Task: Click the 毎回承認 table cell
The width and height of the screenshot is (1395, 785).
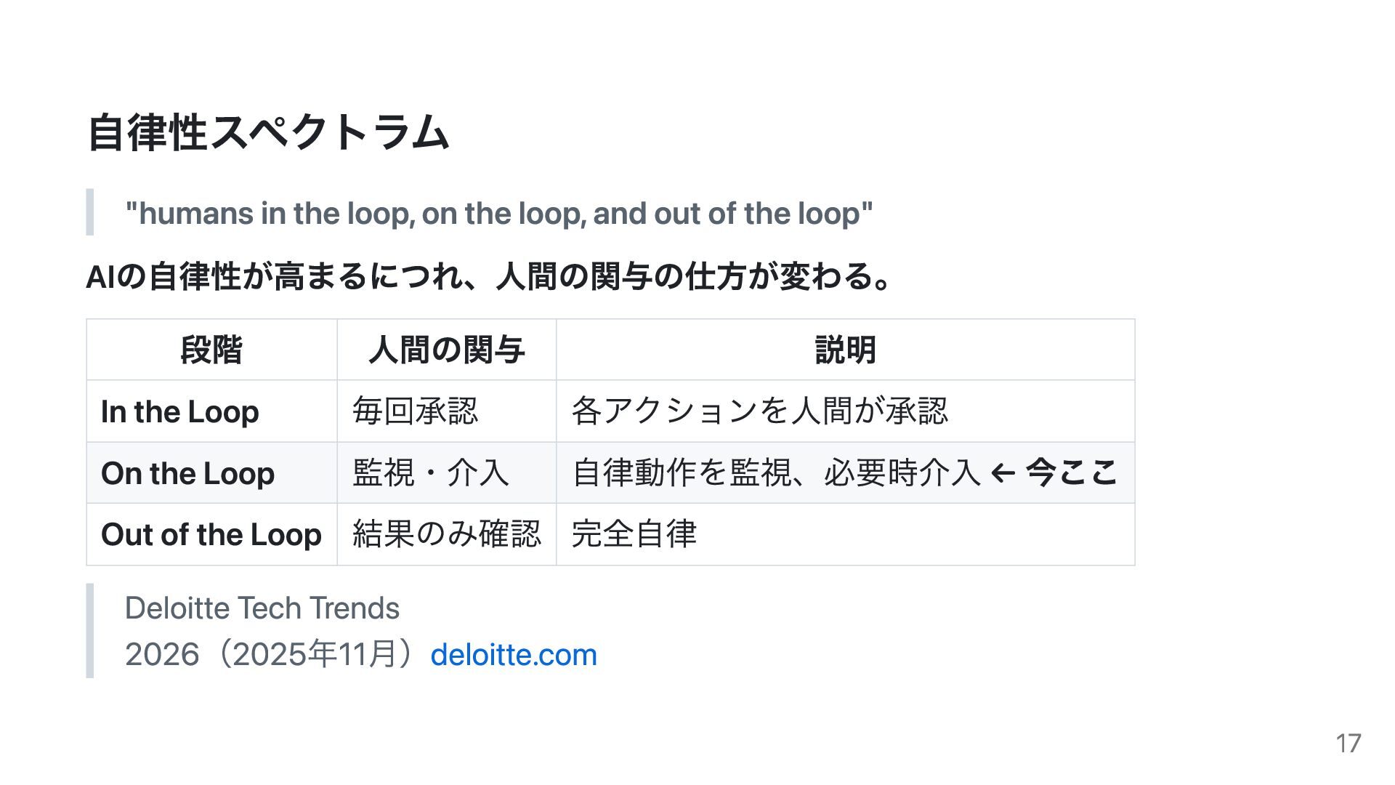Action: [415, 411]
